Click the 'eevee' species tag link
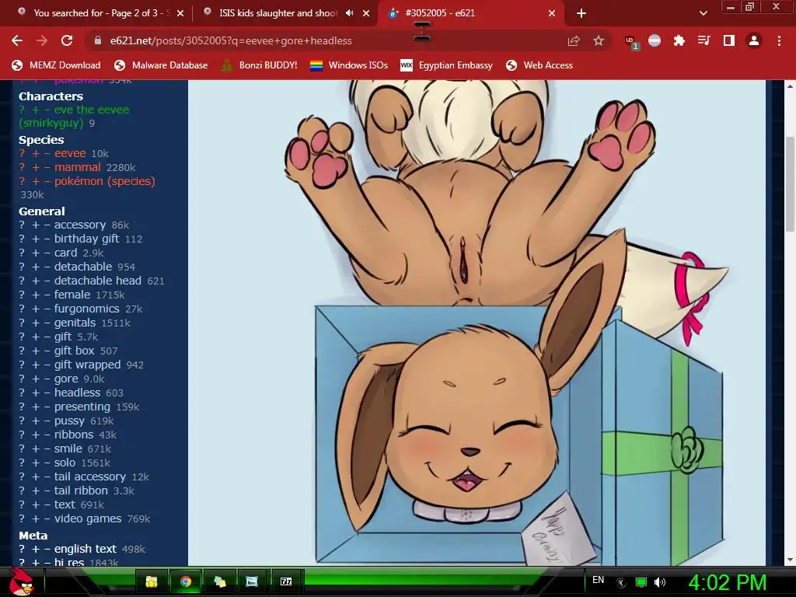 70,153
